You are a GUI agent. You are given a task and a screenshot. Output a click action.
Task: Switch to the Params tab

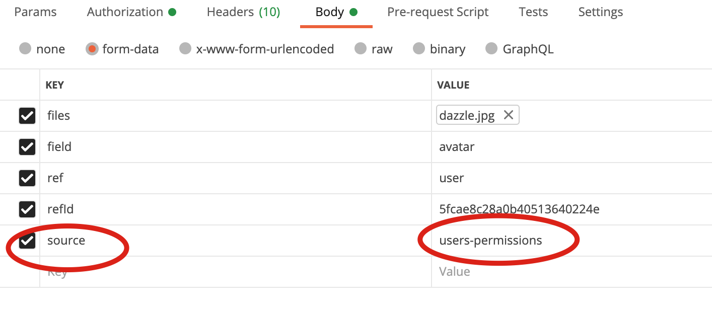pos(35,12)
